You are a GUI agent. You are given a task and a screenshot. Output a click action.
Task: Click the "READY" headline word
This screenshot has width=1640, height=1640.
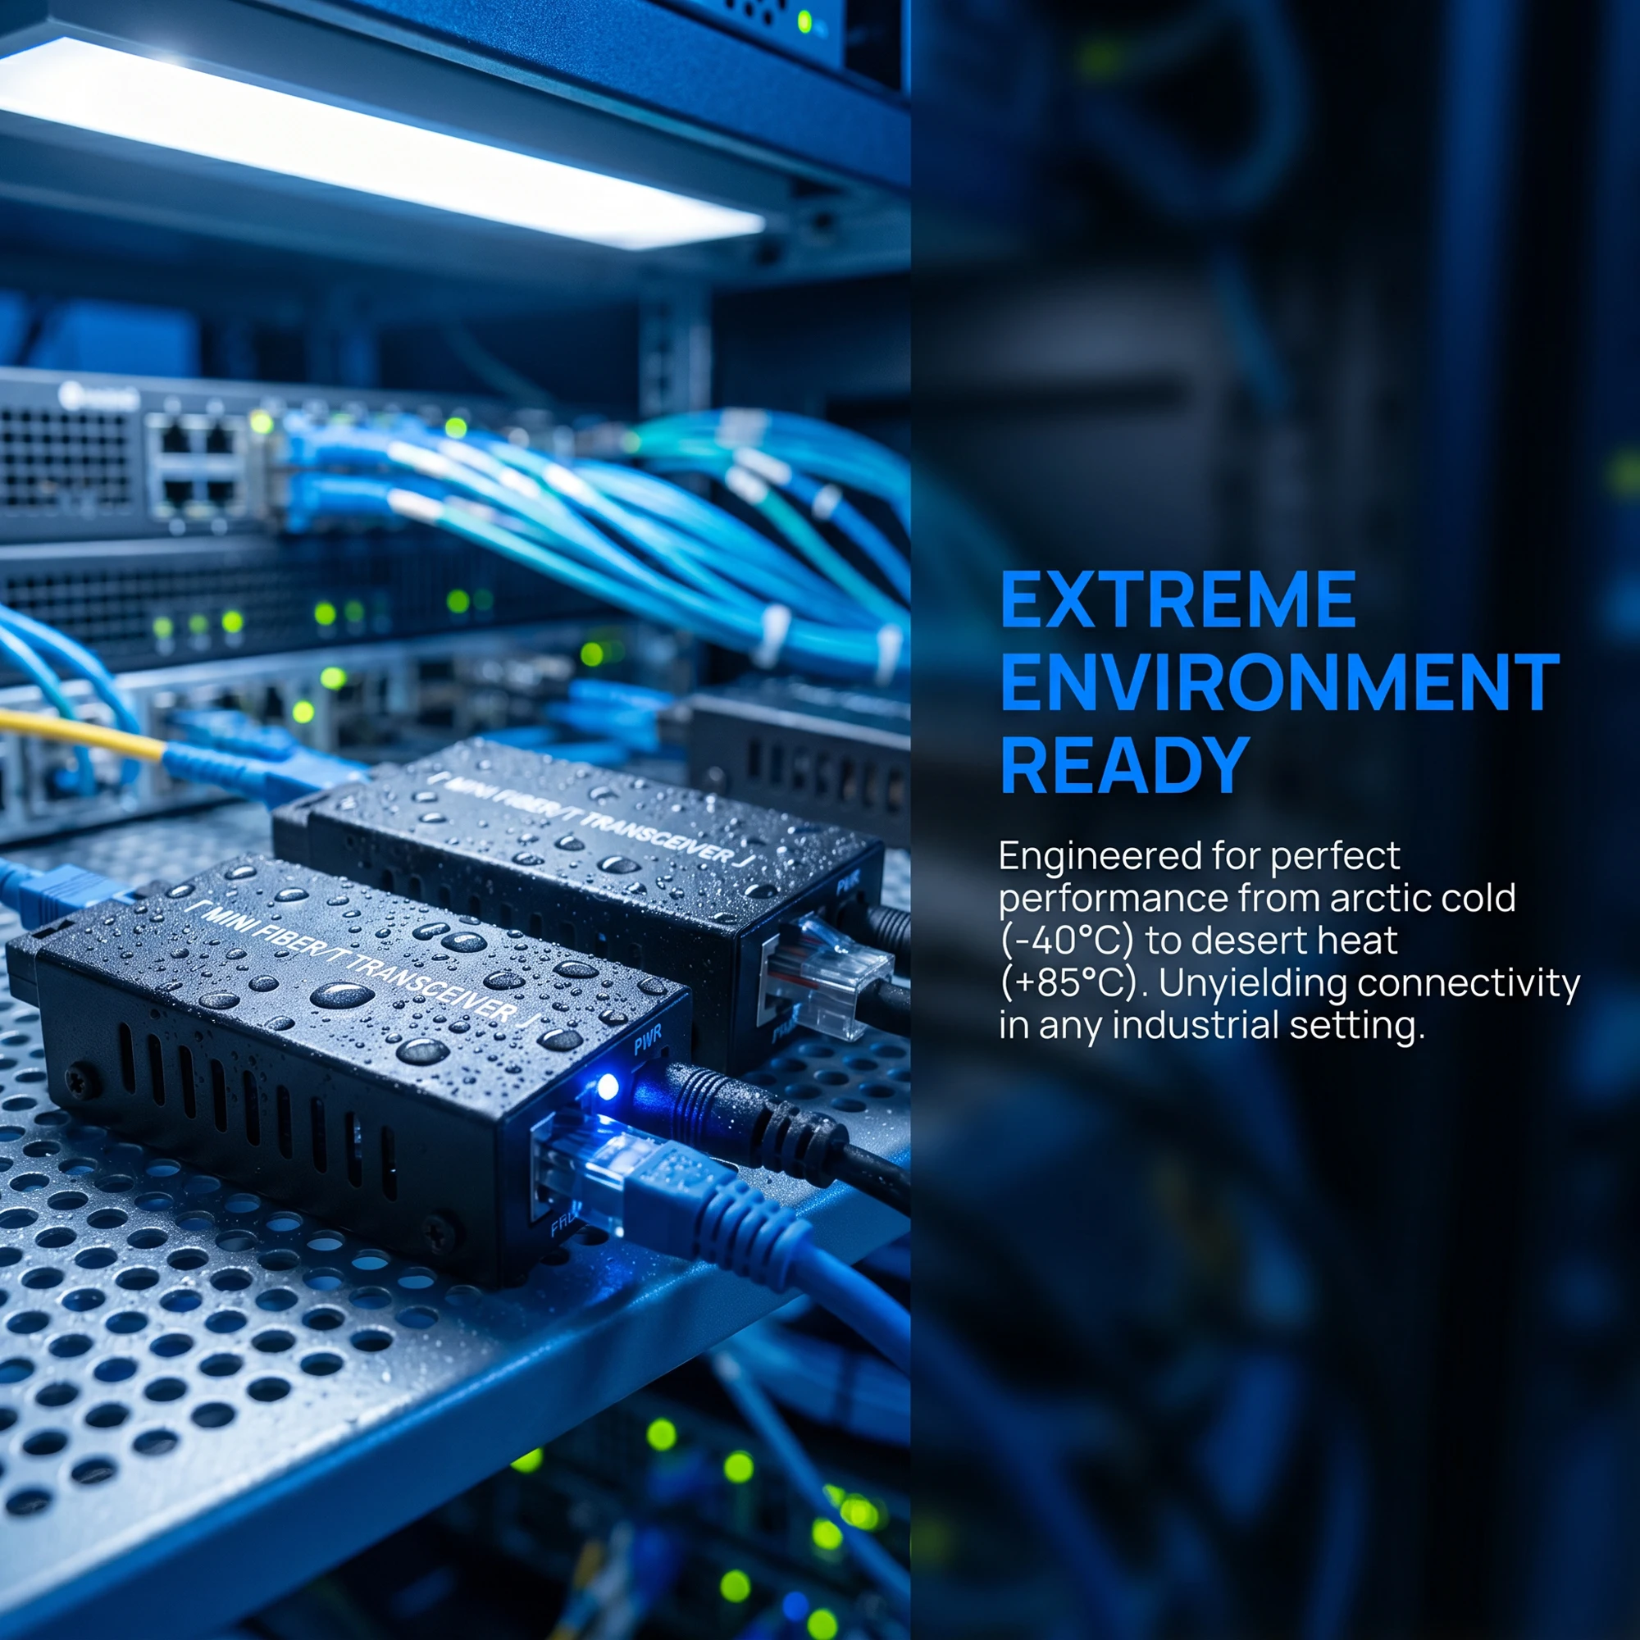coord(1125,766)
